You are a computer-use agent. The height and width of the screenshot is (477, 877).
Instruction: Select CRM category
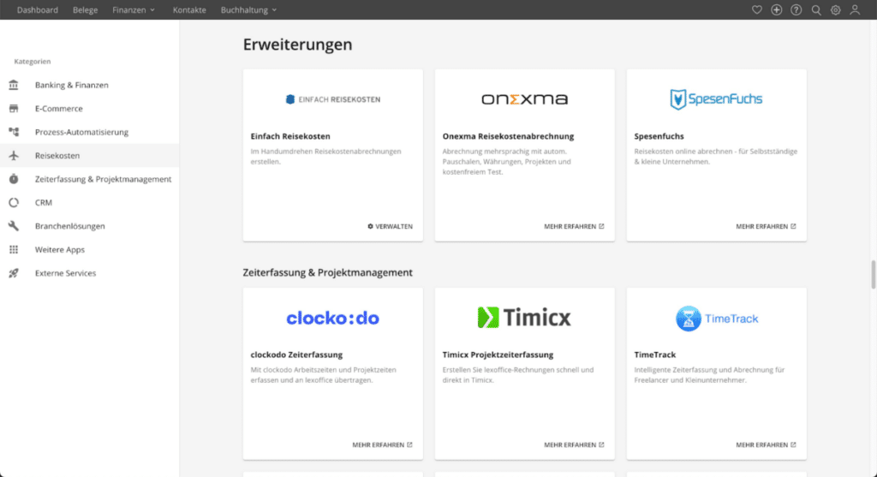tap(89, 202)
